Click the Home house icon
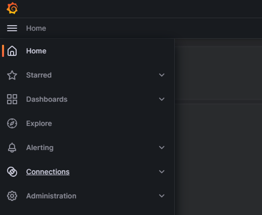262x215 pixels. coord(12,51)
